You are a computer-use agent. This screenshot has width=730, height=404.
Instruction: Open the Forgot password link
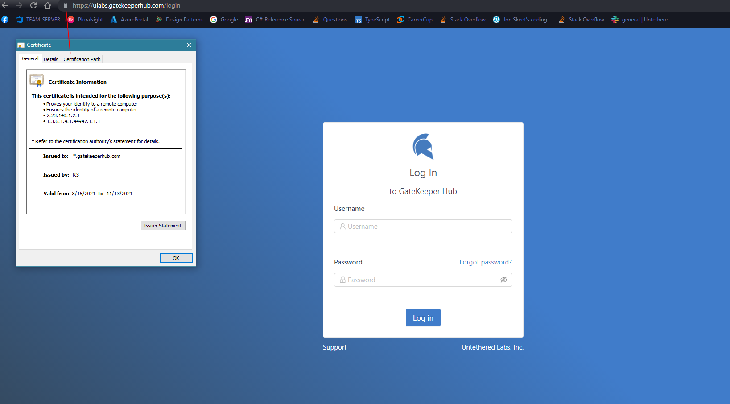pos(485,262)
